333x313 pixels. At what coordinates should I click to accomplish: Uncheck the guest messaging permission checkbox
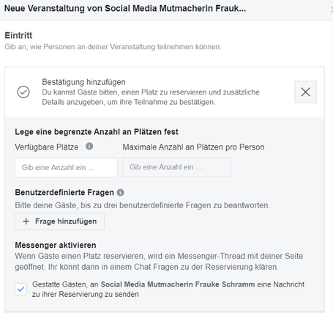coord(21,290)
